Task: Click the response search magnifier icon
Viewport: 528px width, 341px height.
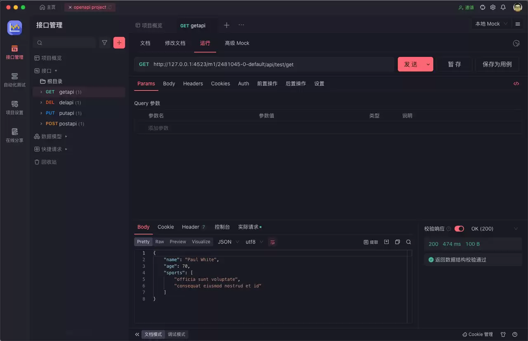Action: pos(408,242)
